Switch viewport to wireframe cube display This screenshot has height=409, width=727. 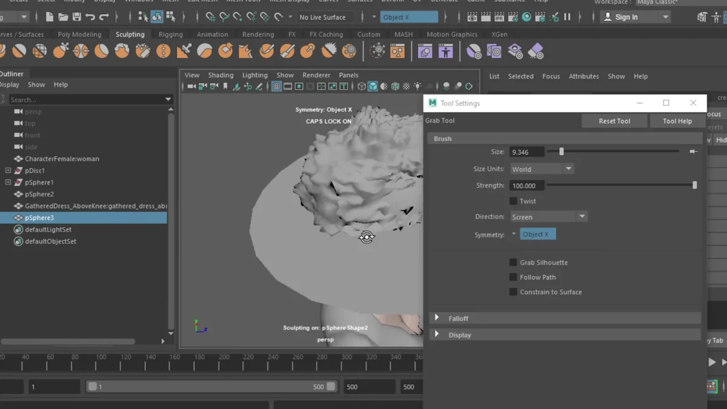362,87
